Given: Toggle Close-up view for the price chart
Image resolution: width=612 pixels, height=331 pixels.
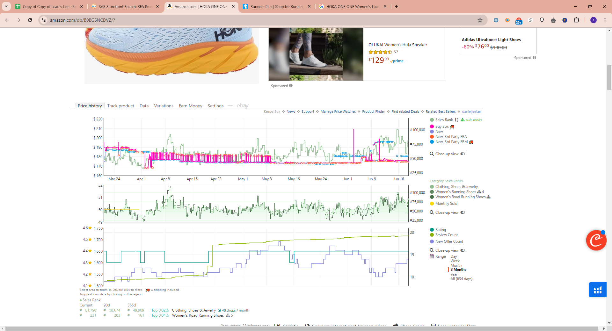Looking at the screenshot, I should pos(463,154).
